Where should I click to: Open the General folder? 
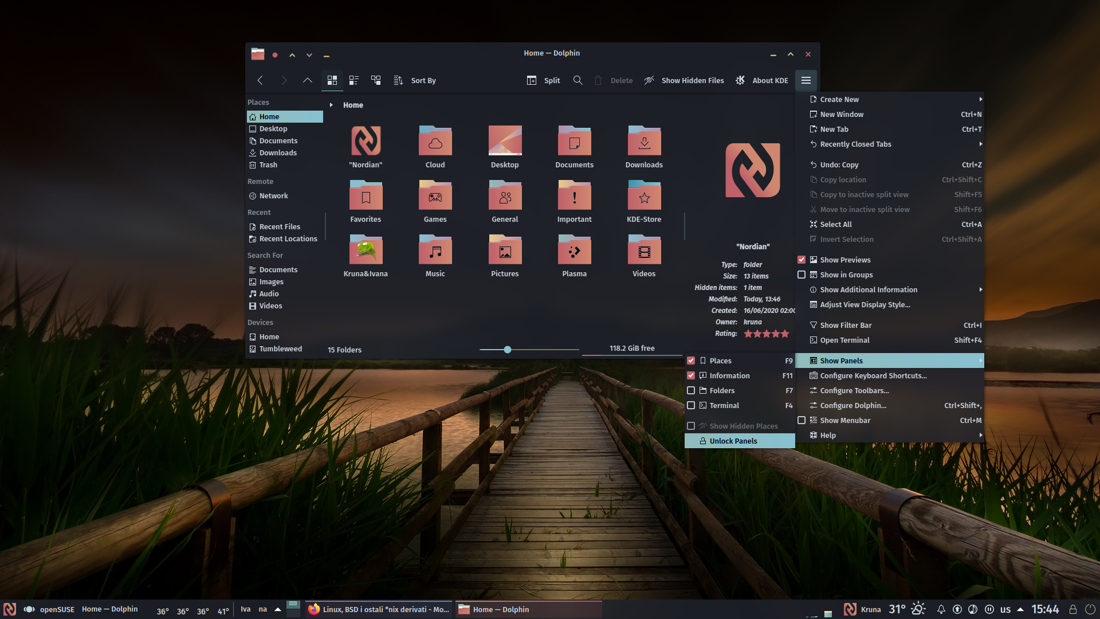click(505, 201)
